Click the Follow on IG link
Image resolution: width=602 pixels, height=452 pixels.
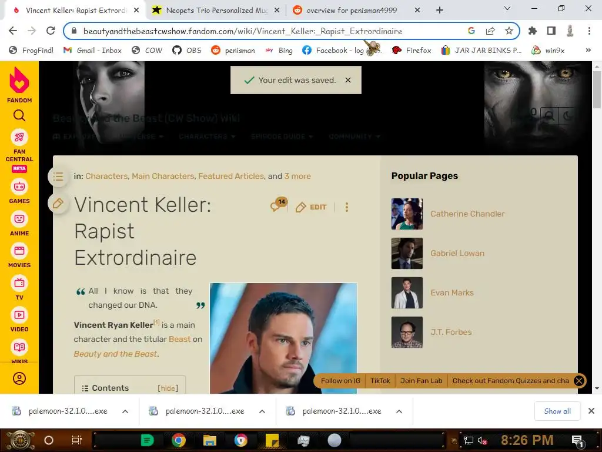pyautogui.click(x=340, y=381)
